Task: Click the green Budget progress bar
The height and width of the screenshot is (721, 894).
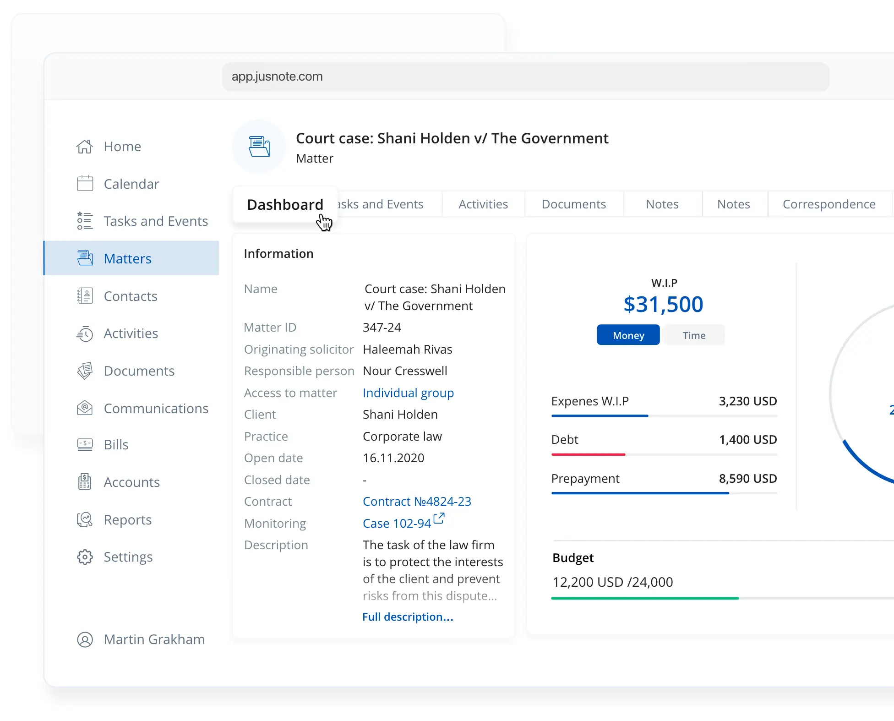Action: (x=644, y=598)
